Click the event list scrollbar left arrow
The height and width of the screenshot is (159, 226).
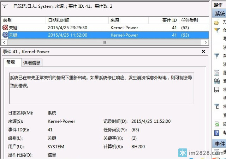pos(4,42)
